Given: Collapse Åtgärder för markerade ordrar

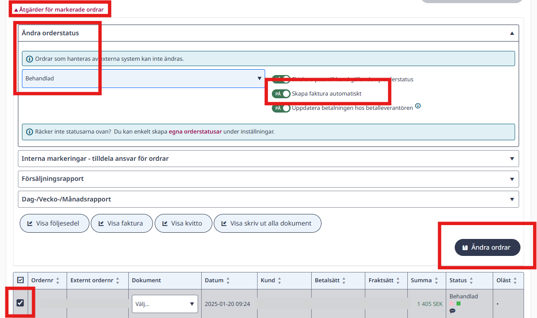Looking at the screenshot, I should point(59,9).
